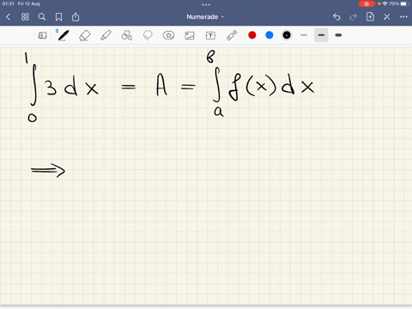Select the medium stroke width

pos(321,35)
